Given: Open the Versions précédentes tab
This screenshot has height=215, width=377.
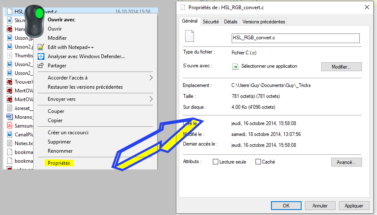Looking at the screenshot, I should (x=263, y=22).
